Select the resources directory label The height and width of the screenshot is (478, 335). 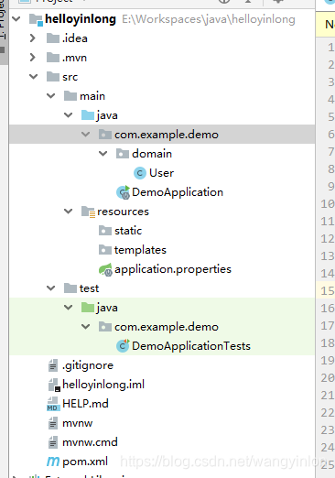pos(123,212)
